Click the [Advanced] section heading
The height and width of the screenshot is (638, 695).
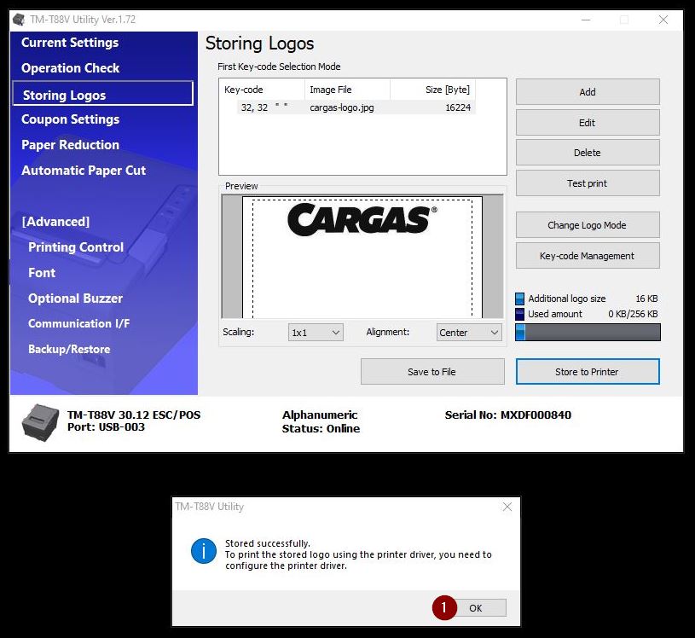(x=55, y=222)
